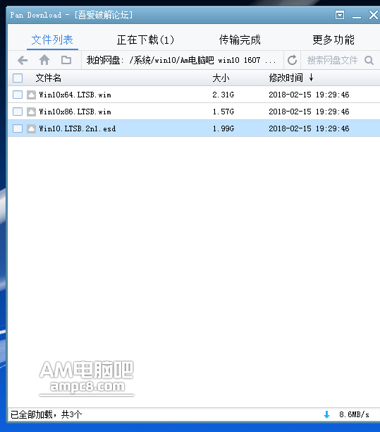The width and height of the screenshot is (380, 432).
Task: Open the 传输完成 tab
Action: tap(240, 40)
